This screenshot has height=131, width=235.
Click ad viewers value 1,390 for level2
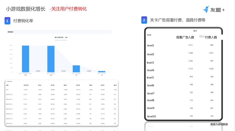pos(190,53)
